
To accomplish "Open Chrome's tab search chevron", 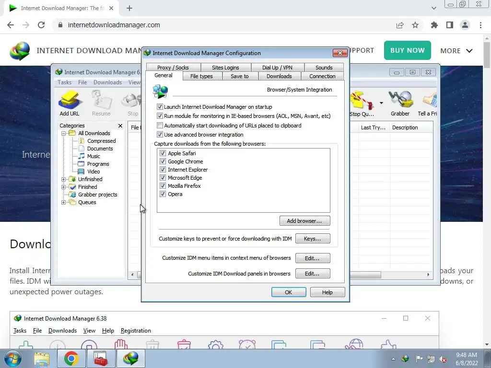I will [x=433, y=8].
